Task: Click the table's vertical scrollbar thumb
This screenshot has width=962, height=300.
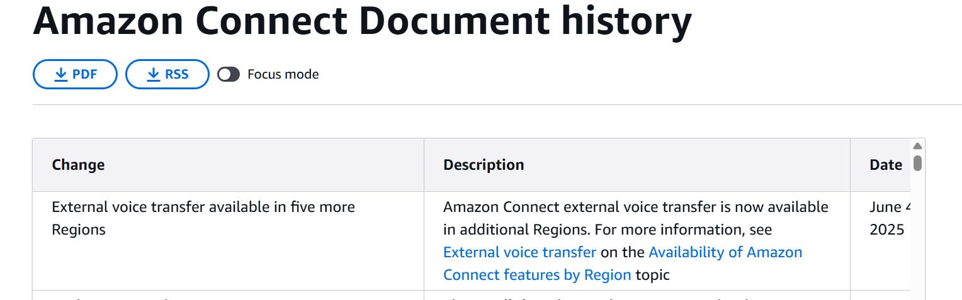Action: tap(917, 163)
